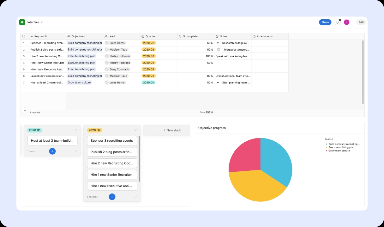Click 'Crossfunctional team effo...' notes cell
Screen dimensions: 384x227
[233, 76]
